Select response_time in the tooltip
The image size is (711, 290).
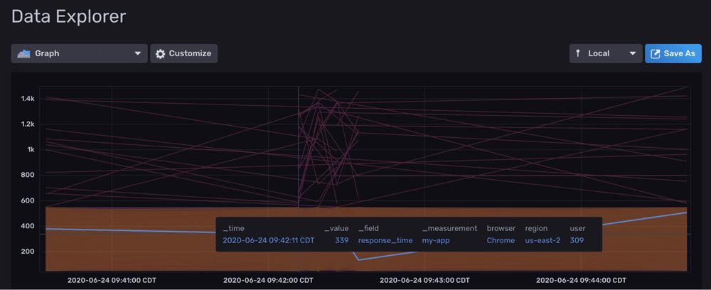click(385, 240)
